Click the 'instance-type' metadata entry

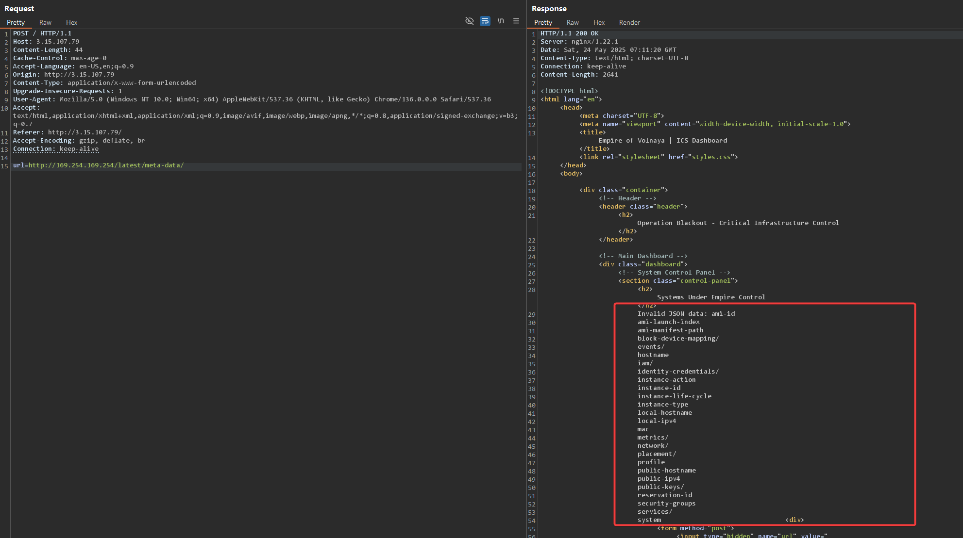pos(663,405)
